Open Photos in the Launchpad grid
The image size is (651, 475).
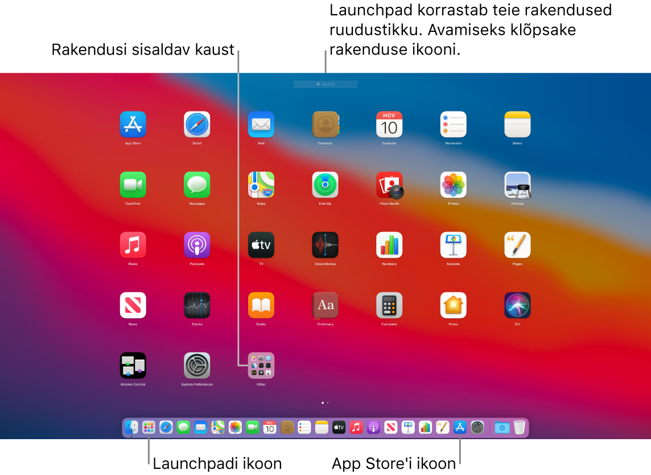(x=454, y=185)
